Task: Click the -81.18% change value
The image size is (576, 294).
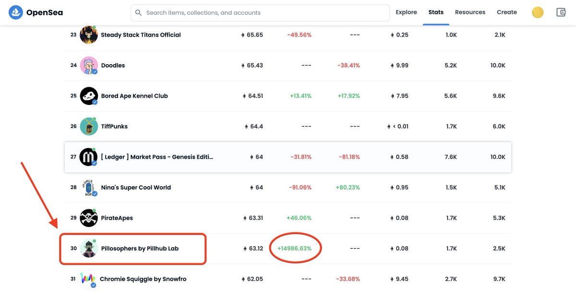Action: coord(348,157)
